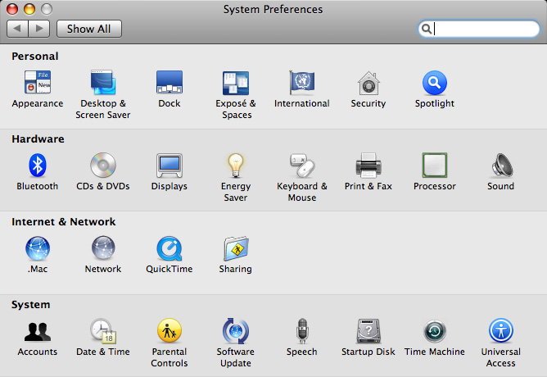This screenshot has height=377, width=547.
Task: Click the Show All button
Action: [x=89, y=29]
